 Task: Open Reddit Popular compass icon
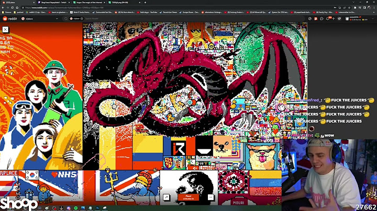click(x=310, y=18)
